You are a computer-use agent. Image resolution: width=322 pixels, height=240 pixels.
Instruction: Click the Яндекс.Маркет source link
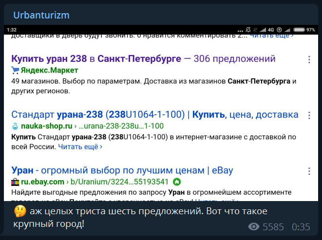tap(49, 70)
